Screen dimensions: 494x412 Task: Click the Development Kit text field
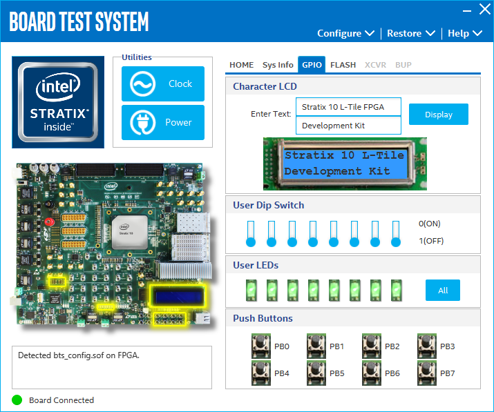(x=348, y=126)
